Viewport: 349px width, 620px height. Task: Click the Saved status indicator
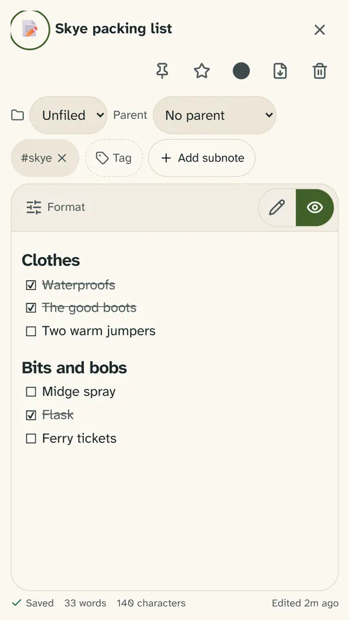pyautogui.click(x=33, y=603)
